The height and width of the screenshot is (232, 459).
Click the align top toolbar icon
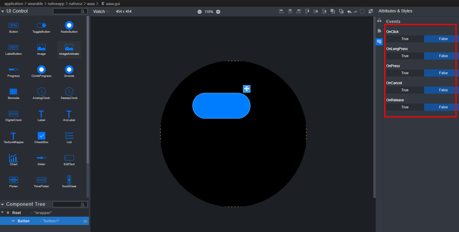307,11
